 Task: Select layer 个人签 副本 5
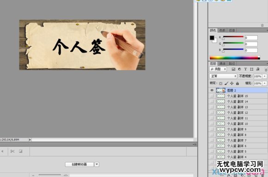[x=238, y=151]
